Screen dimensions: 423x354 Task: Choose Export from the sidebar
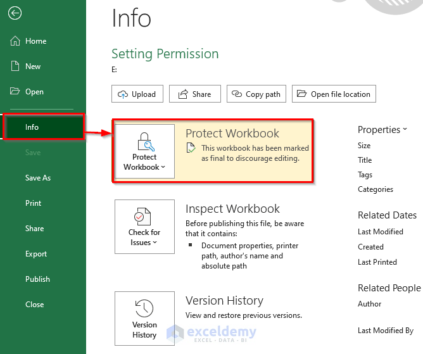[x=36, y=254]
